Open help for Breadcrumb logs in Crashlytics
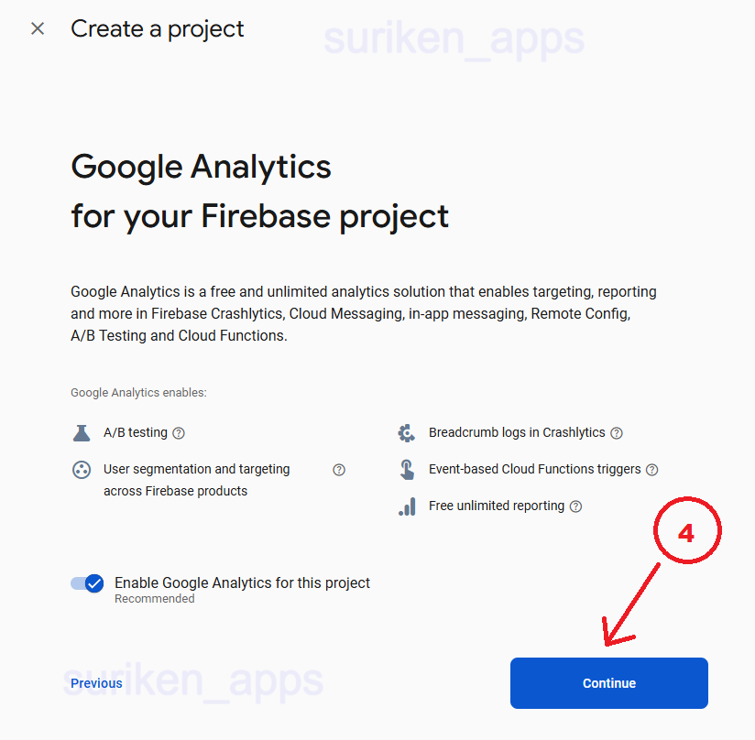 point(617,433)
